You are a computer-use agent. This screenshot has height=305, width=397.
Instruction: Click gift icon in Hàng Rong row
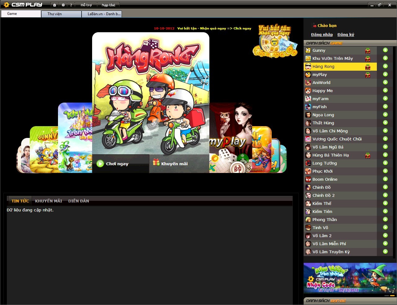tap(368, 67)
